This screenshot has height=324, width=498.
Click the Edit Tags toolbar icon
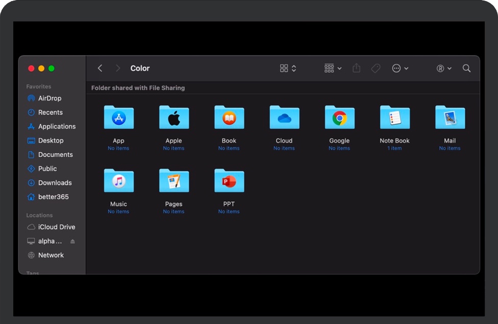pos(375,68)
